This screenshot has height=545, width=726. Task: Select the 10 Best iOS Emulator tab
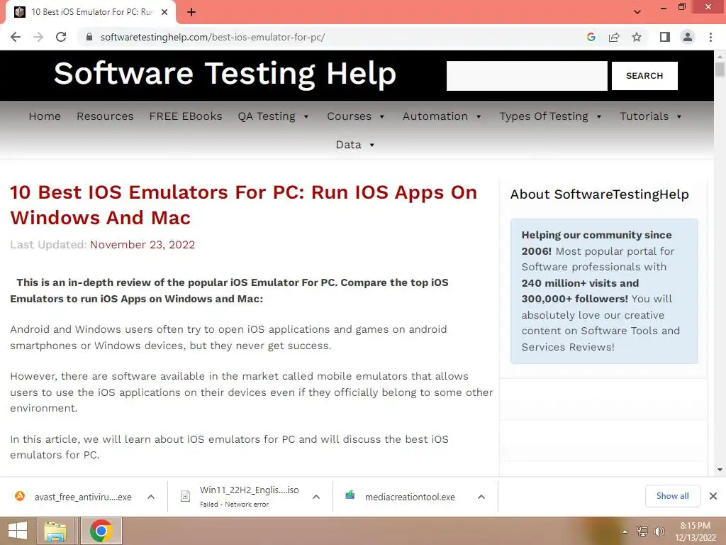91,13
